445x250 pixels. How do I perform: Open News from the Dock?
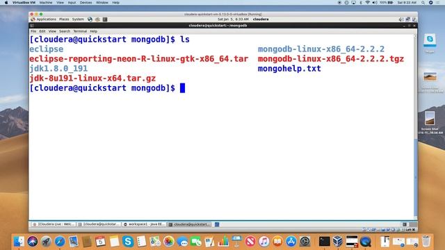250,242
